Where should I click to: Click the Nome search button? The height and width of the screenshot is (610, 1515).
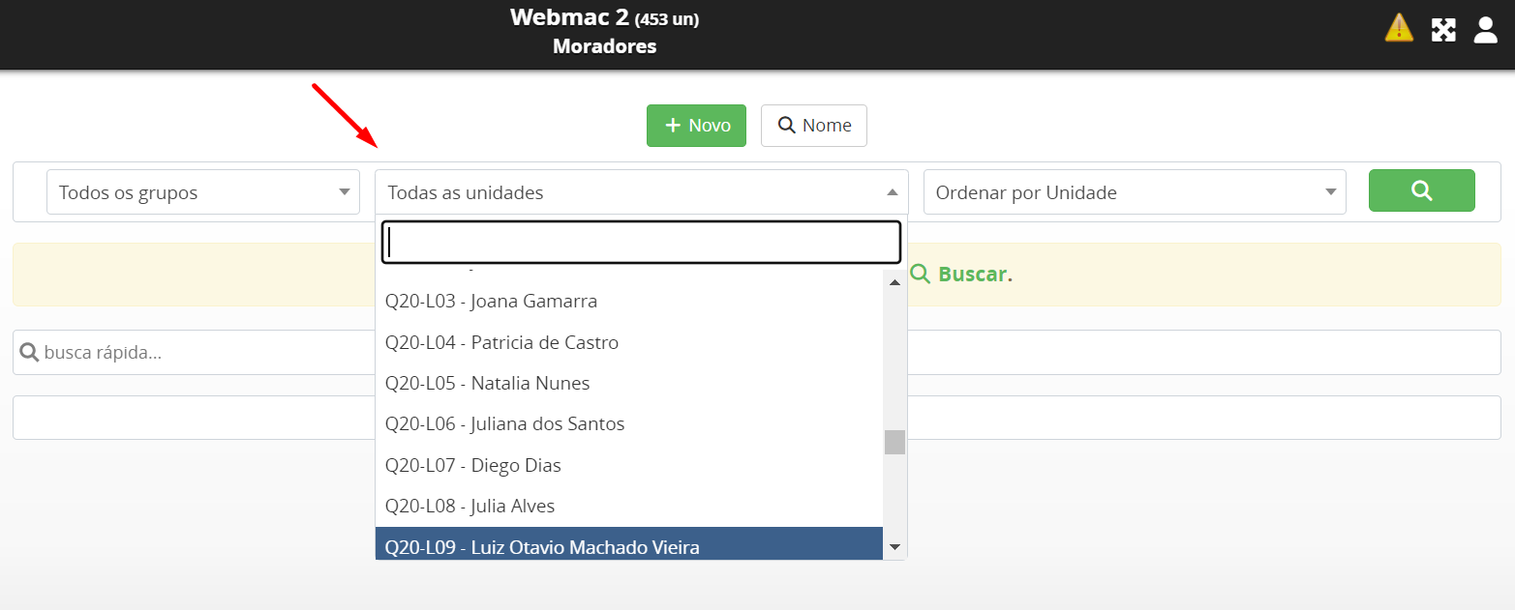point(813,126)
